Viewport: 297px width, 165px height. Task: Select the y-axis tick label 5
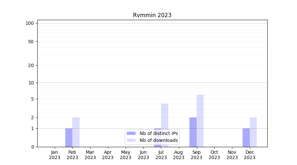pos(32,99)
